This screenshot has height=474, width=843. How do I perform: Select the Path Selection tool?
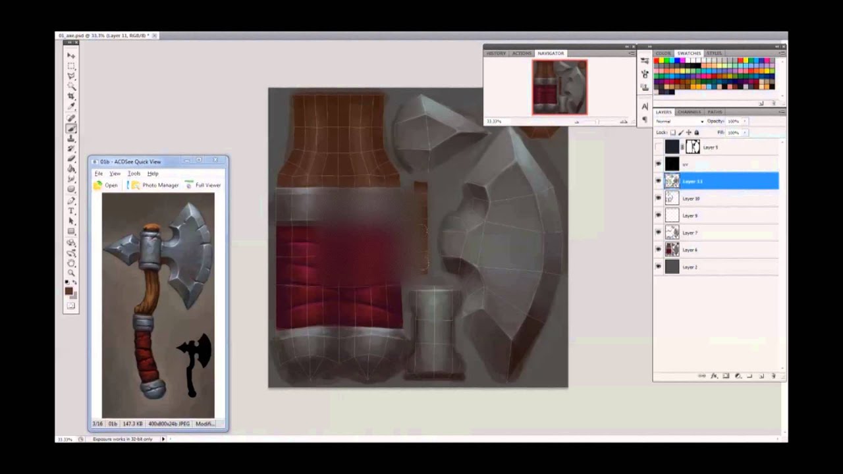(71, 220)
